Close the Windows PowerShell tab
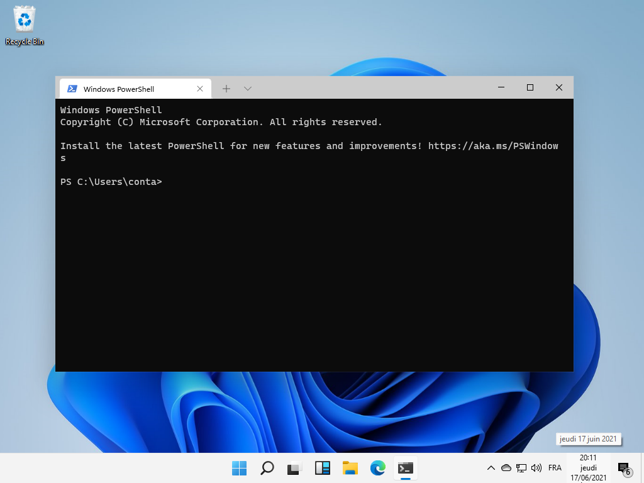 (x=200, y=89)
